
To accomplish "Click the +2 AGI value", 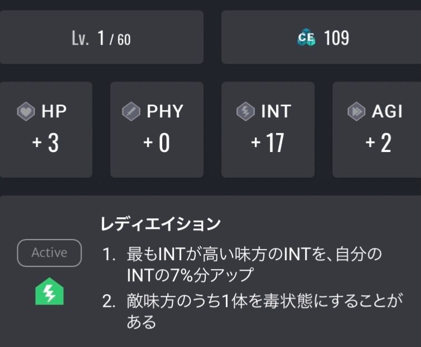I will 379,143.
